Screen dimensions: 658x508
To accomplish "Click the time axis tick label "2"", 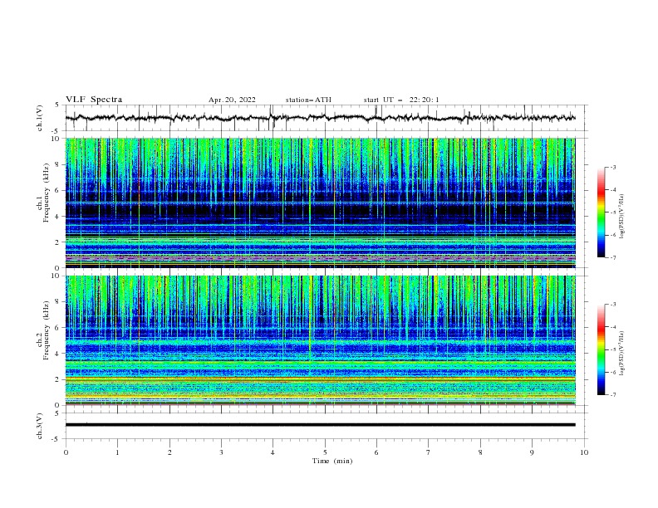I will tap(169, 452).
